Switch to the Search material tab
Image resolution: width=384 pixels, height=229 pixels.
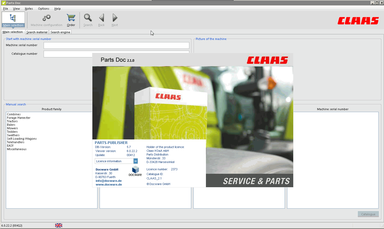click(37, 32)
